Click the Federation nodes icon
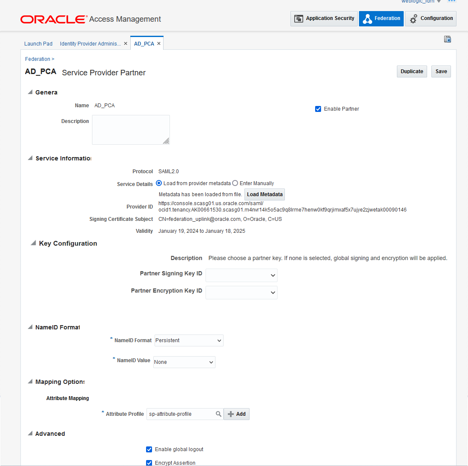Image resolution: width=468 pixels, height=466 pixels. pos(368,19)
